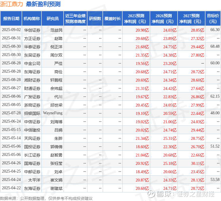The image size is (221, 201).
Task: Click analyst name 刘海博
Action: click(x=56, y=122)
